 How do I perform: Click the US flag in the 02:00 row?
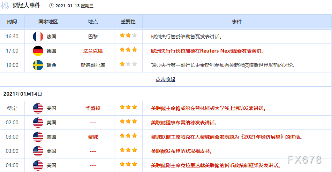coord(38,123)
